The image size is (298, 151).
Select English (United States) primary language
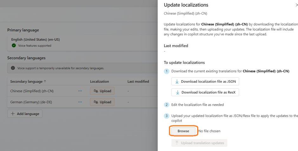[36, 40]
